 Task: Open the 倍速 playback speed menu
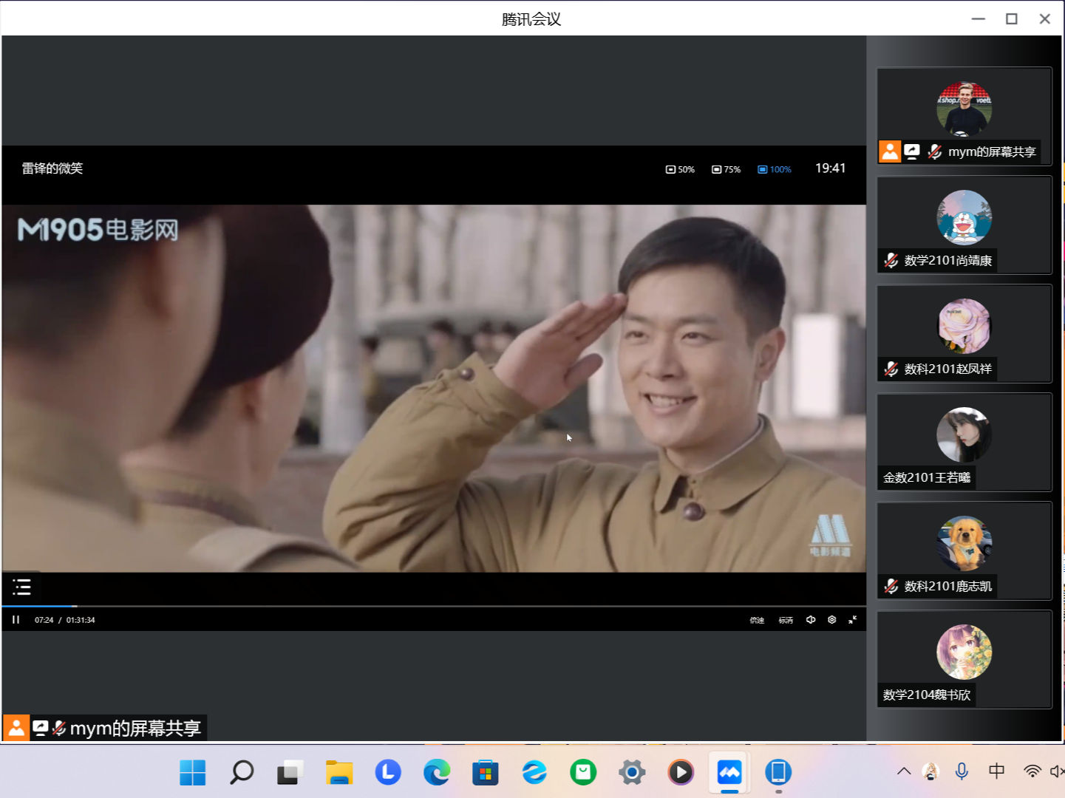coord(757,621)
